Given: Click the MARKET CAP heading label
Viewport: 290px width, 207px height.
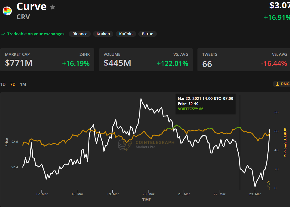Looking at the screenshot, I should [17, 54].
